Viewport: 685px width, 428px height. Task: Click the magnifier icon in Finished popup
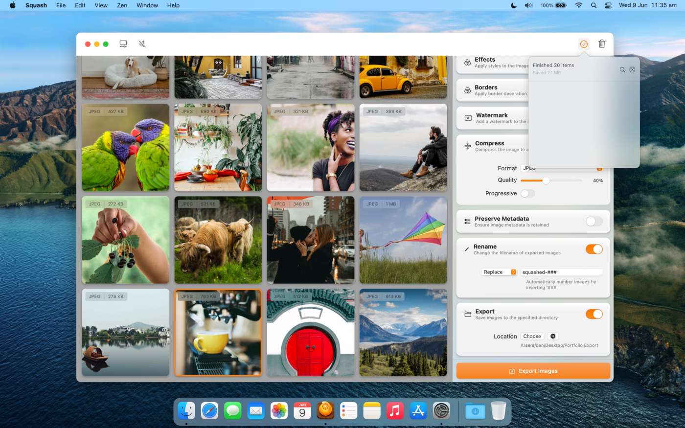pos(622,70)
